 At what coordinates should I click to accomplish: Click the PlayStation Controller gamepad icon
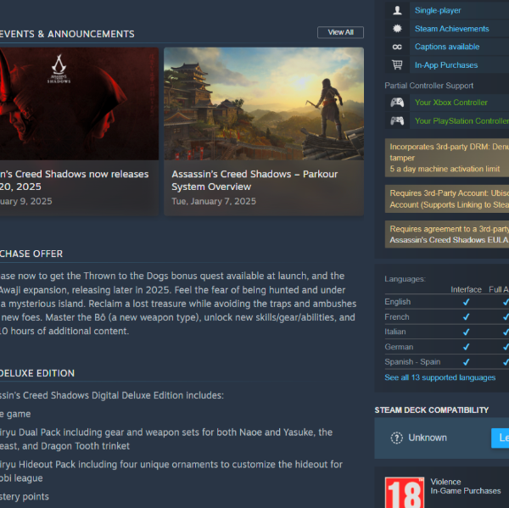tap(397, 120)
